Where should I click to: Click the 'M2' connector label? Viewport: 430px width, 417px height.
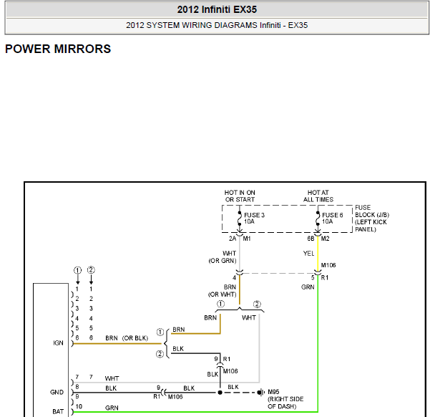(325, 239)
